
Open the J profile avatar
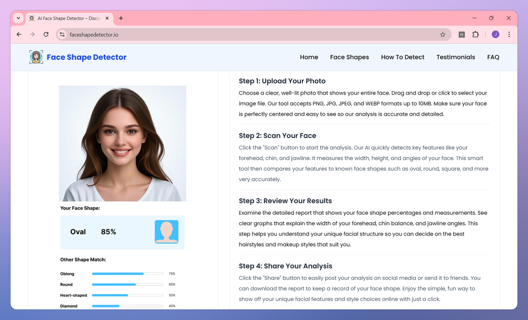494,34
